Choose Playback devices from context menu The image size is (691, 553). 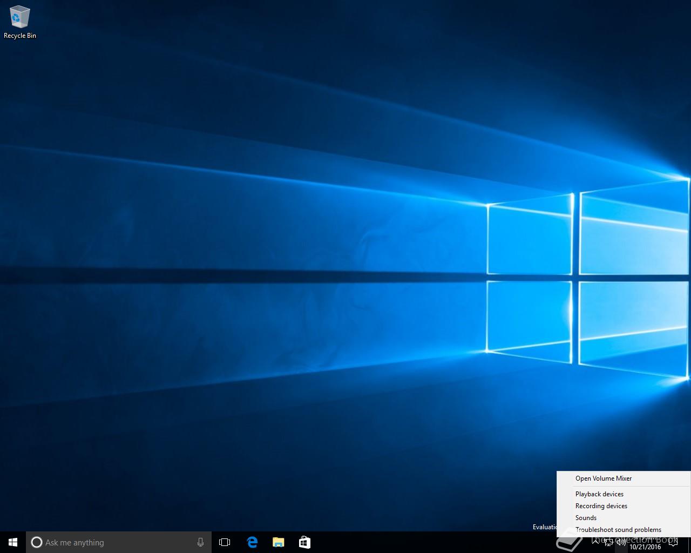[x=599, y=494]
